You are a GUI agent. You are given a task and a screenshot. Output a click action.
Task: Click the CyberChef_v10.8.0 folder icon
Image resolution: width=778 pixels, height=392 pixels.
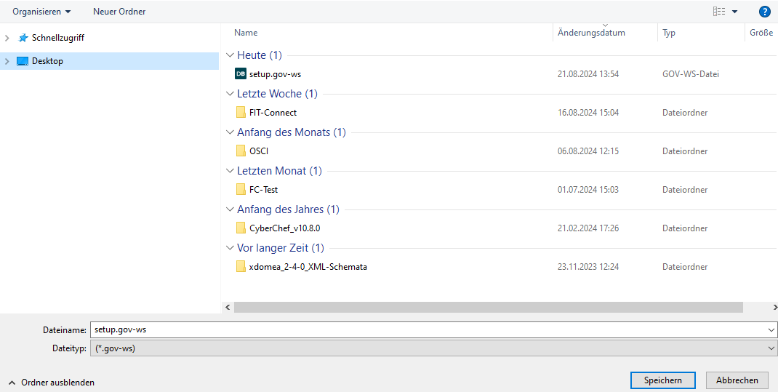tap(241, 228)
